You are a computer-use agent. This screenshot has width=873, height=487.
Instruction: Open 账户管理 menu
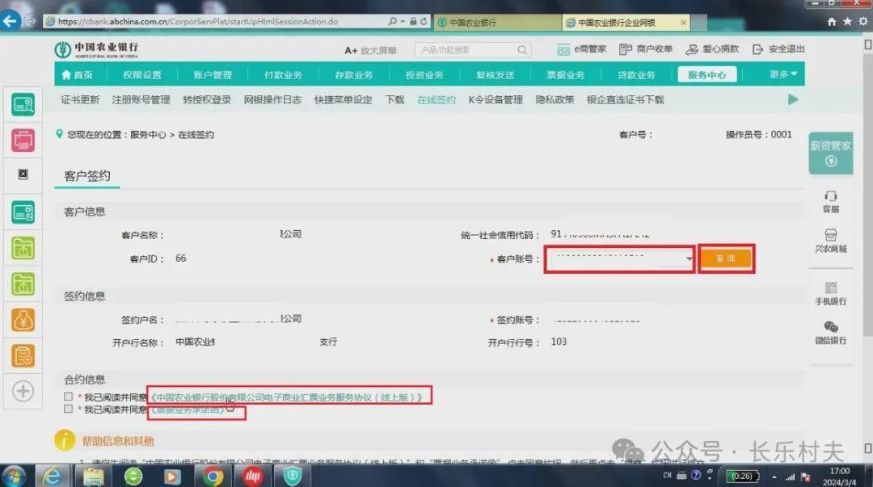(x=213, y=74)
